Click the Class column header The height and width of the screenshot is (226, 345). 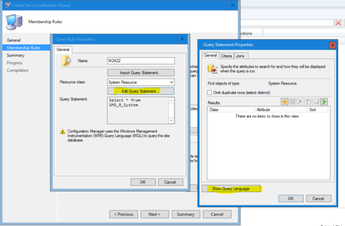tap(231, 110)
